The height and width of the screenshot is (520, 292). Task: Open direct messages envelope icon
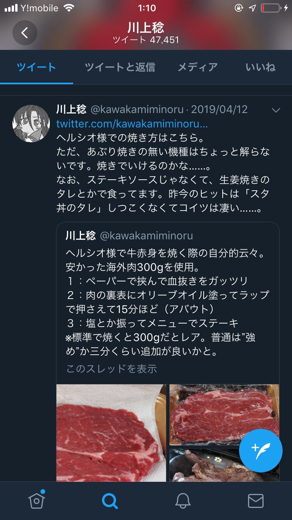(256, 501)
